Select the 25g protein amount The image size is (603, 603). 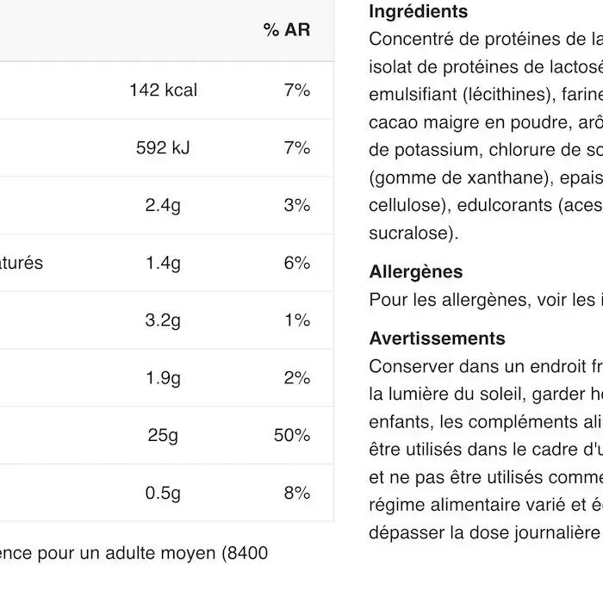click(163, 436)
